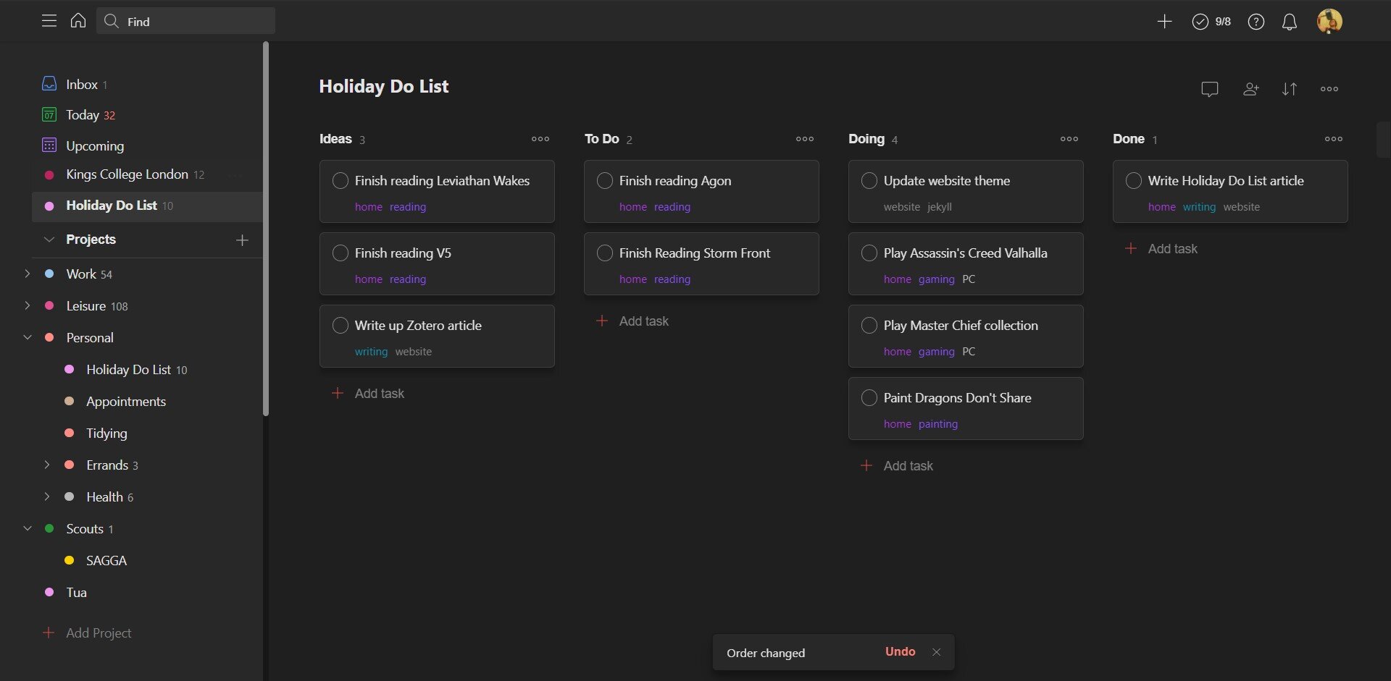Collapse the Projects section chevron
This screenshot has width=1391, height=681.
(49, 240)
